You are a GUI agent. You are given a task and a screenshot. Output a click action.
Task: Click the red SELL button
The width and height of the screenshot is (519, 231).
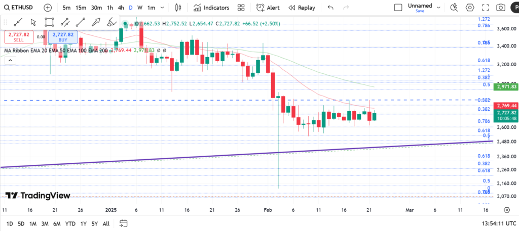point(19,37)
